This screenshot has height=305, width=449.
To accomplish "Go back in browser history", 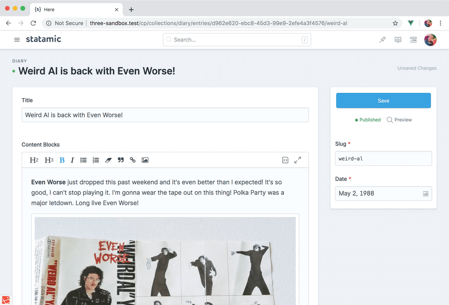I will (8, 23).
